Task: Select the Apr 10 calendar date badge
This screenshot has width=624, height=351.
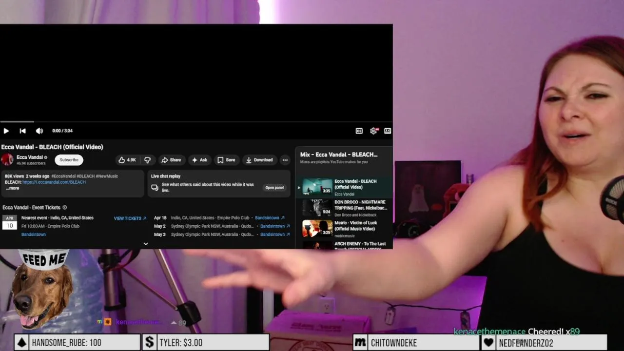Action: pyautogui.click(x=10, y=222)
